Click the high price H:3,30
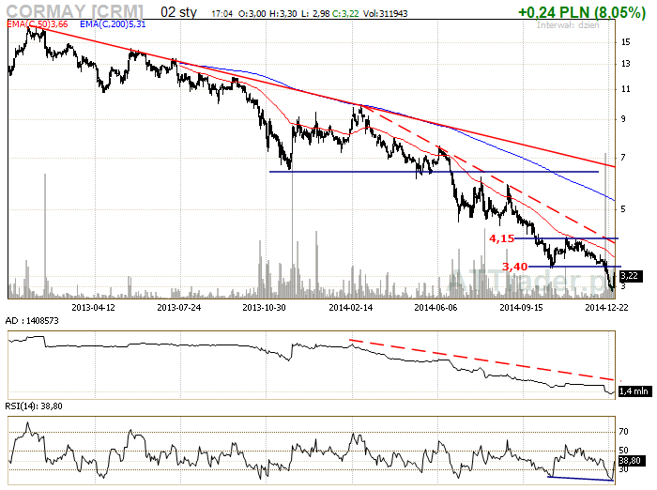Viewport: 657px width, 490px height. pos(283,14)
